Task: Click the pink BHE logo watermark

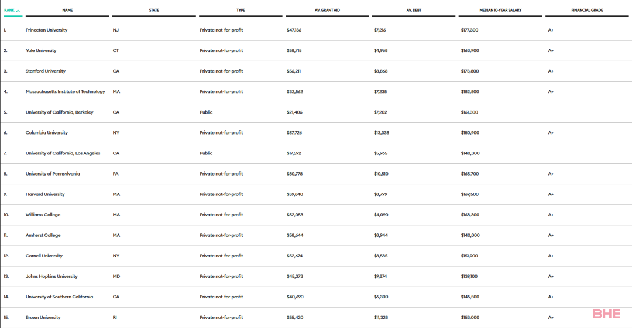Action: pos(607,314)
